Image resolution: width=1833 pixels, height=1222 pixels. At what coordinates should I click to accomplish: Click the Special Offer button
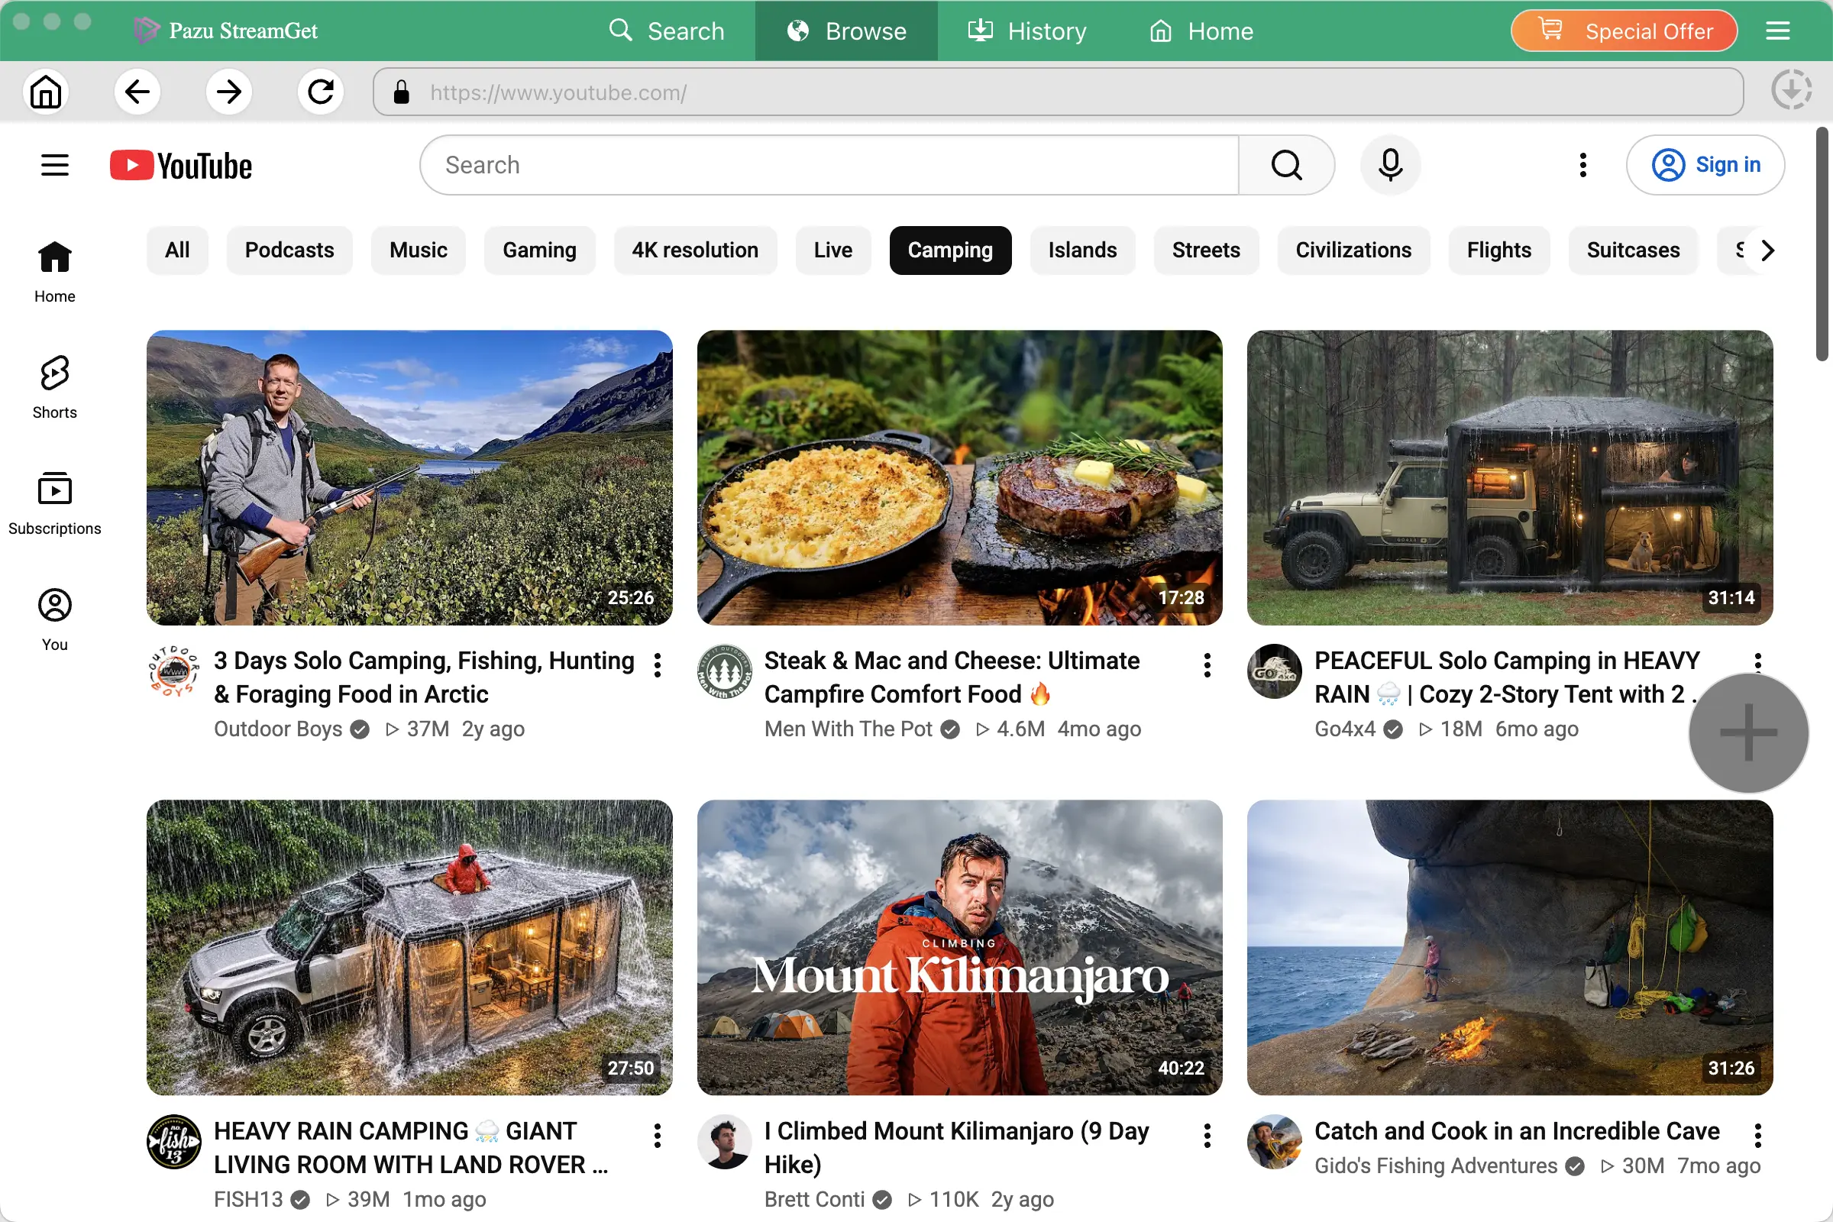point(1624,31)
